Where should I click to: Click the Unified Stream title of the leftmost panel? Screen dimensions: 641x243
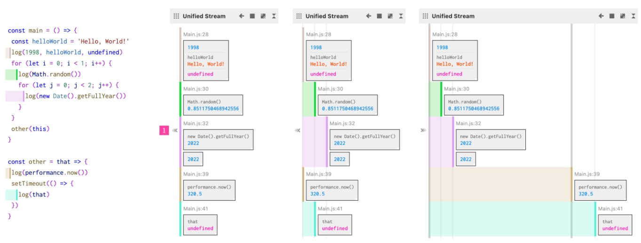point(204,16)
